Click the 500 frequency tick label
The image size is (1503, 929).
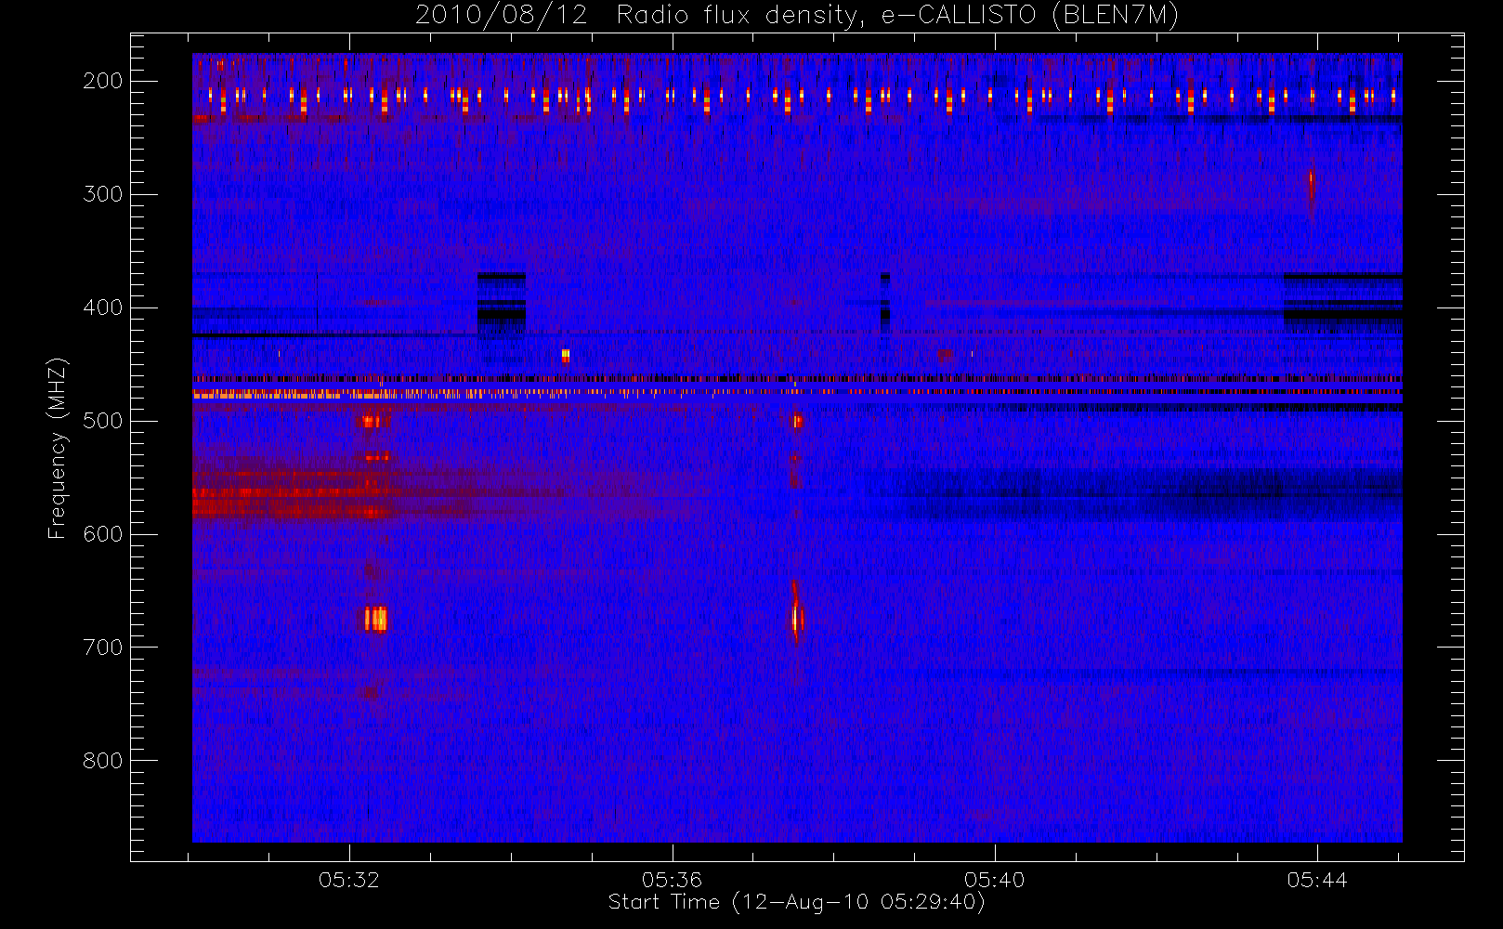point(102,421)
